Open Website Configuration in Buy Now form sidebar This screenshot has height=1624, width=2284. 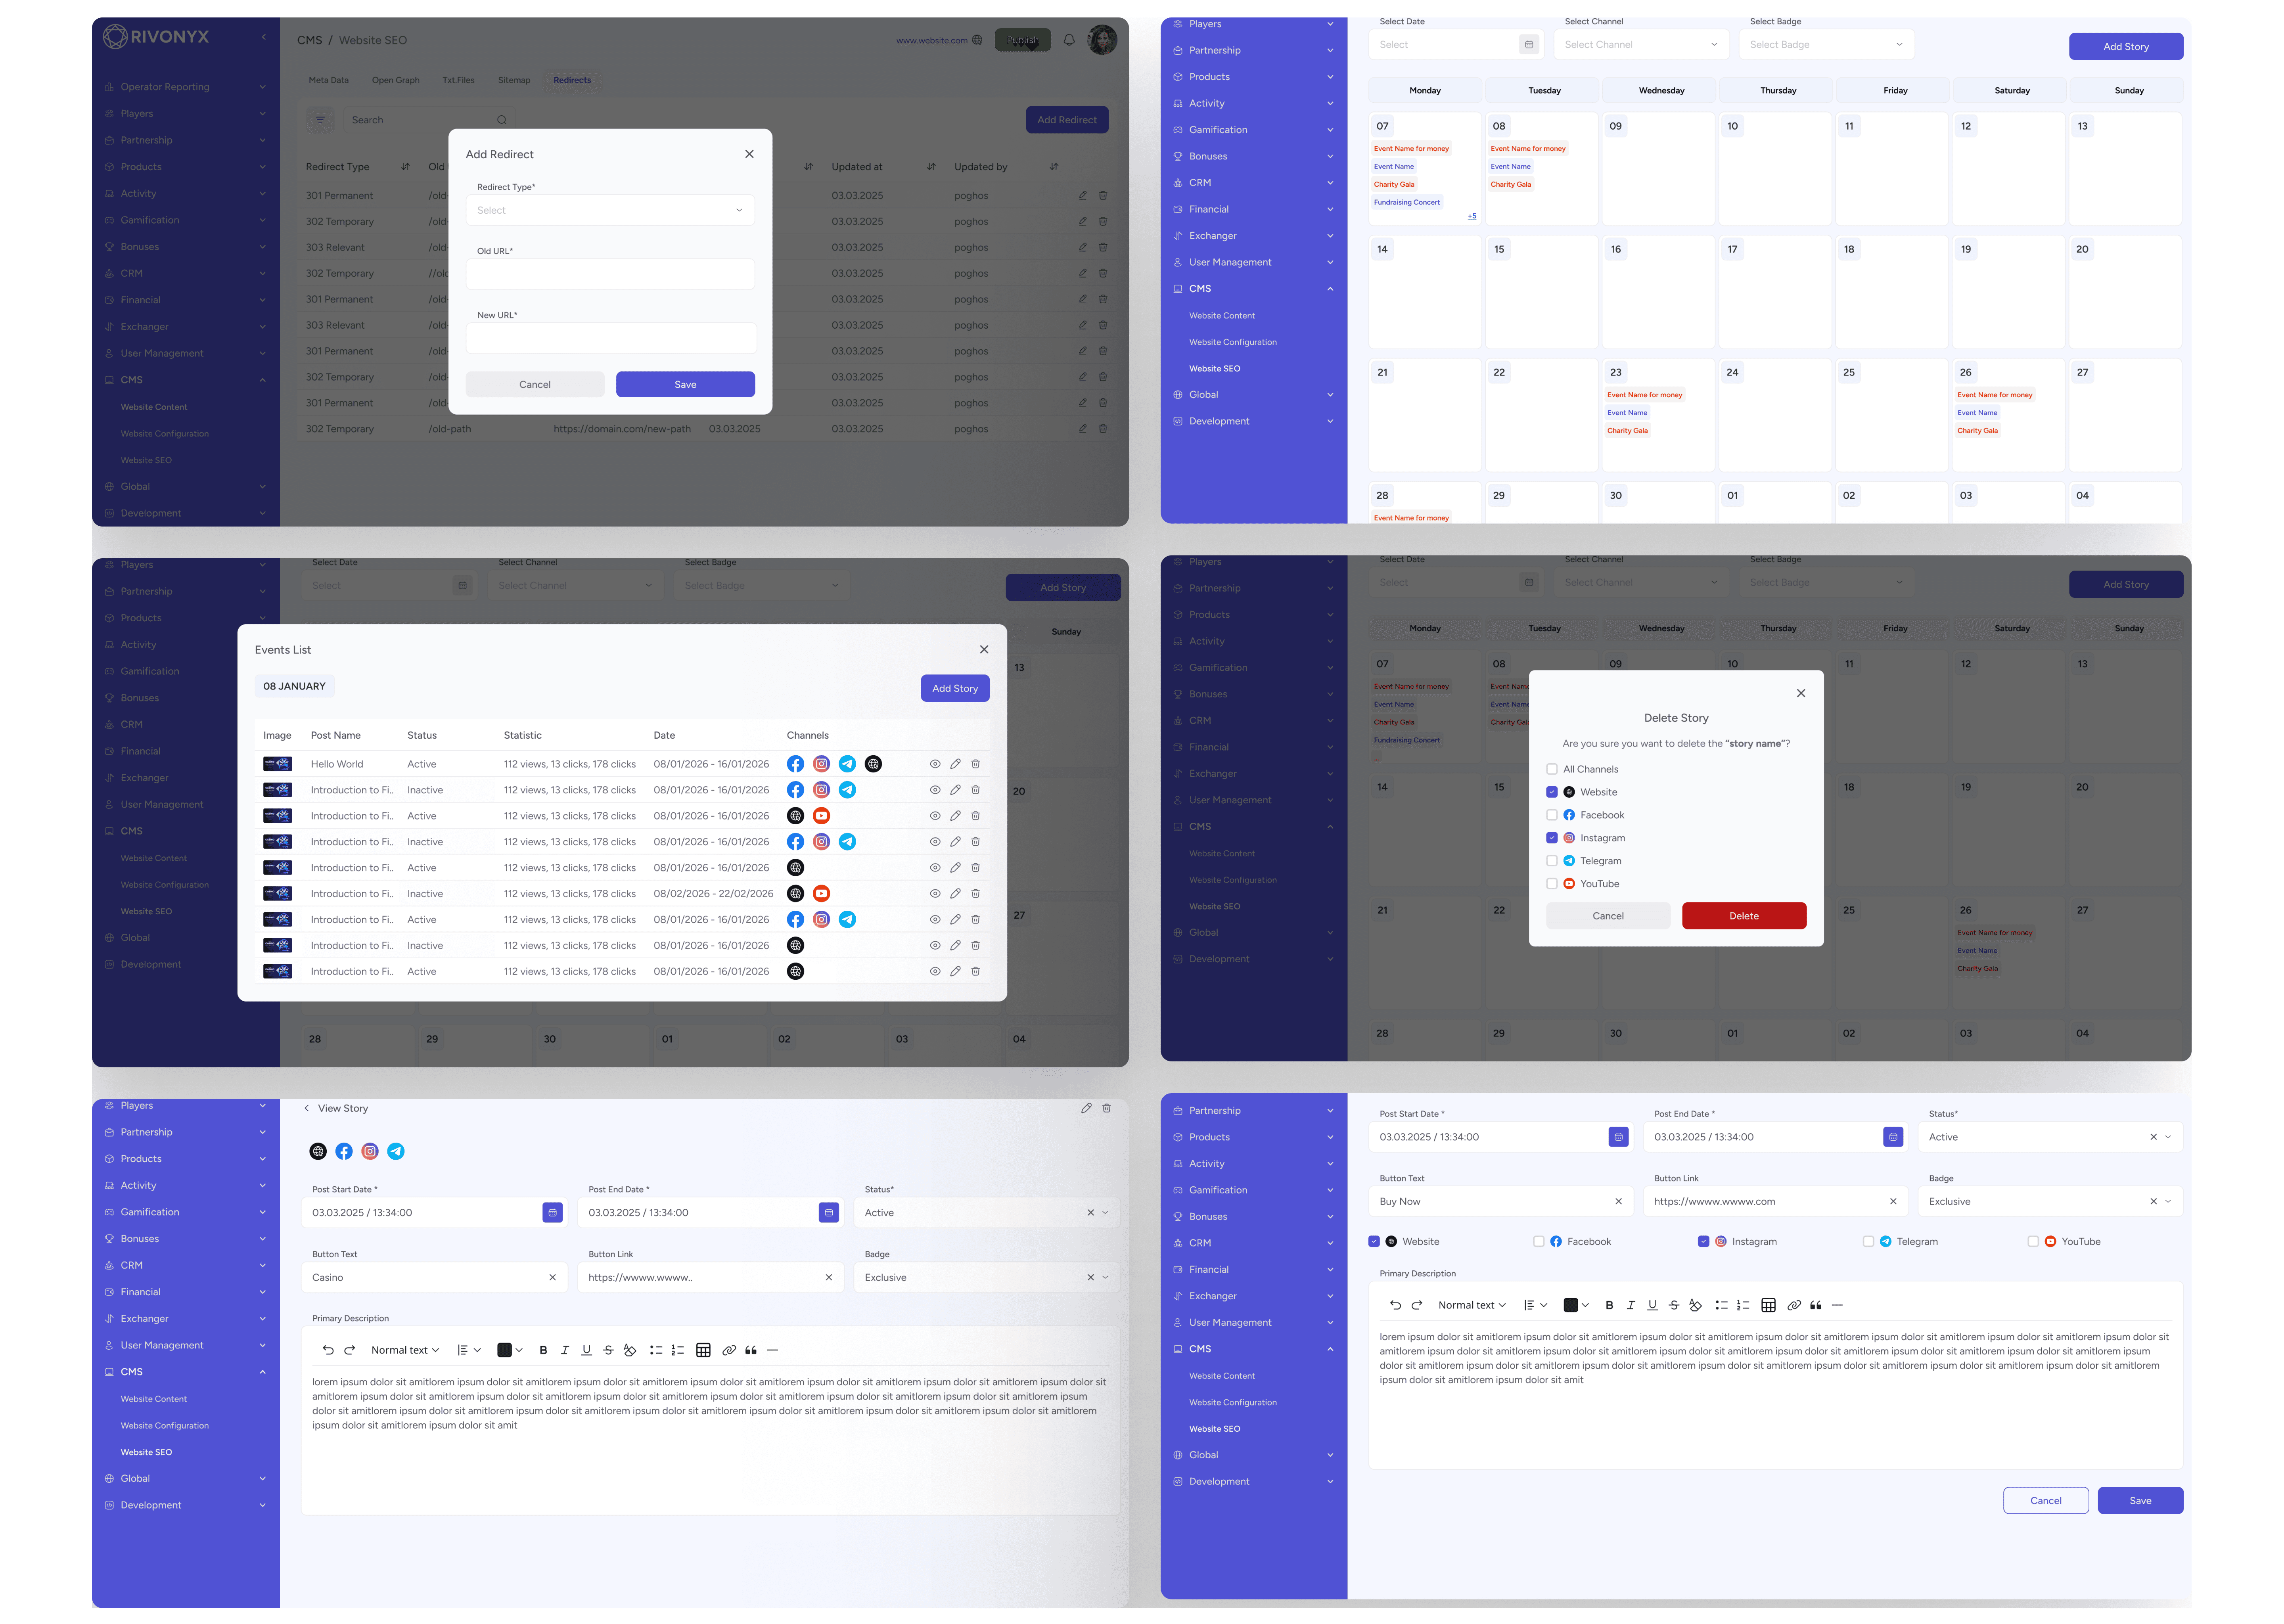coord(1232,1402)
